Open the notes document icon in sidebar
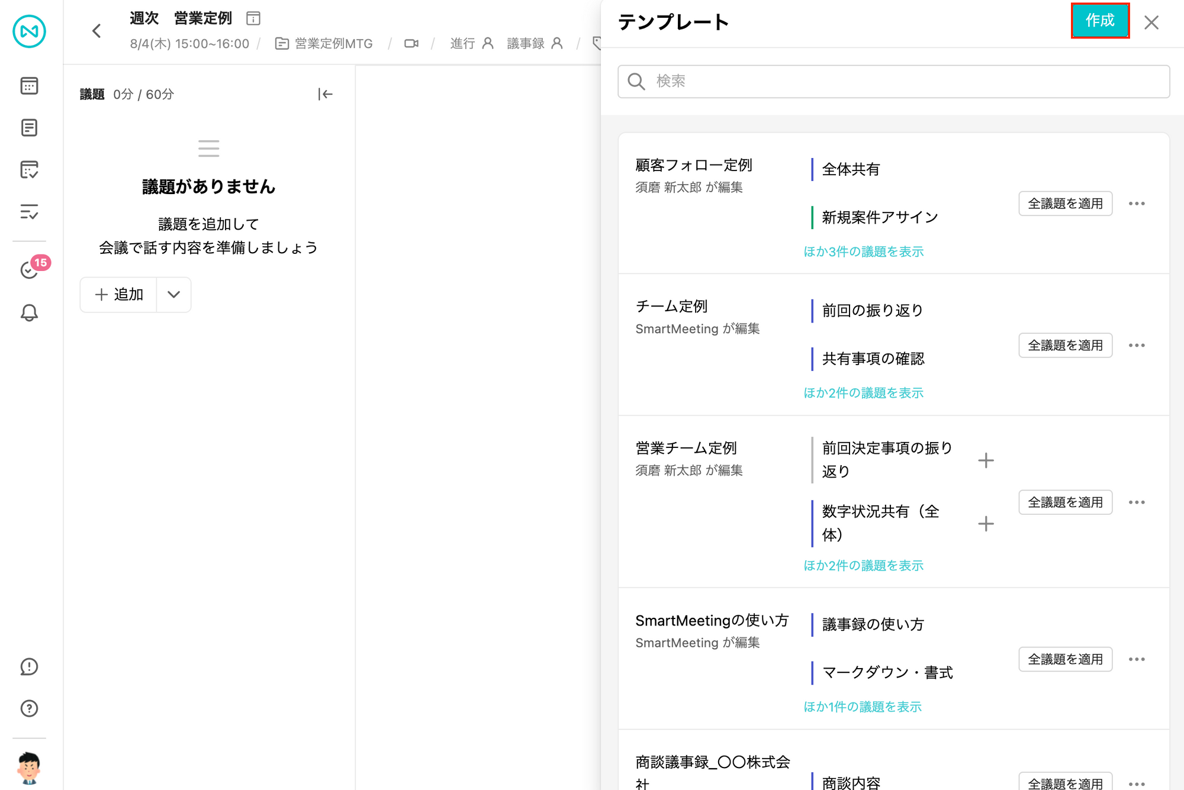 tap(29, 128)
